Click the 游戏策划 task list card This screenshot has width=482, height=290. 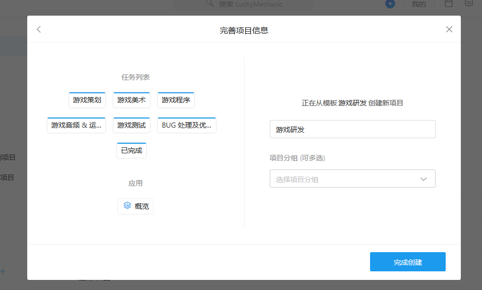pyautogui.click(x=87, y=100)
